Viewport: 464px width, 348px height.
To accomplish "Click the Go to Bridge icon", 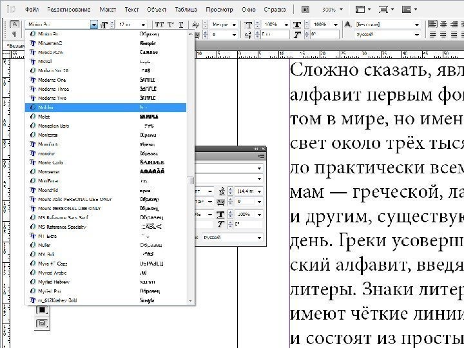I will pos(305,10).
